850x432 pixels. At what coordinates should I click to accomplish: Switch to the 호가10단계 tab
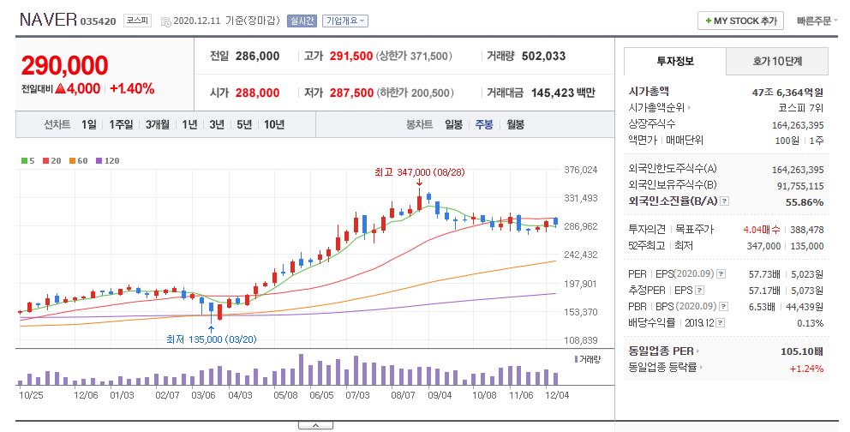pos(777,61)
